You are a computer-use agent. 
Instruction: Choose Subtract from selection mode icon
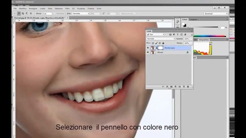27,13
